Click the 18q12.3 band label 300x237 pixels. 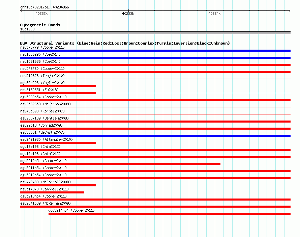pyautogui.click(x=27, y=29)
